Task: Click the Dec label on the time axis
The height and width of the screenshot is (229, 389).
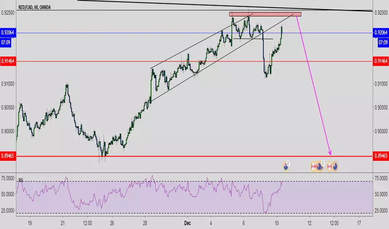Action: click(187, 223)
